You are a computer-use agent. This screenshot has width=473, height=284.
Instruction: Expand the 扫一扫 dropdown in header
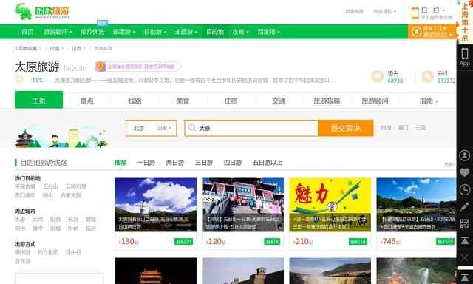click(433, 10)
